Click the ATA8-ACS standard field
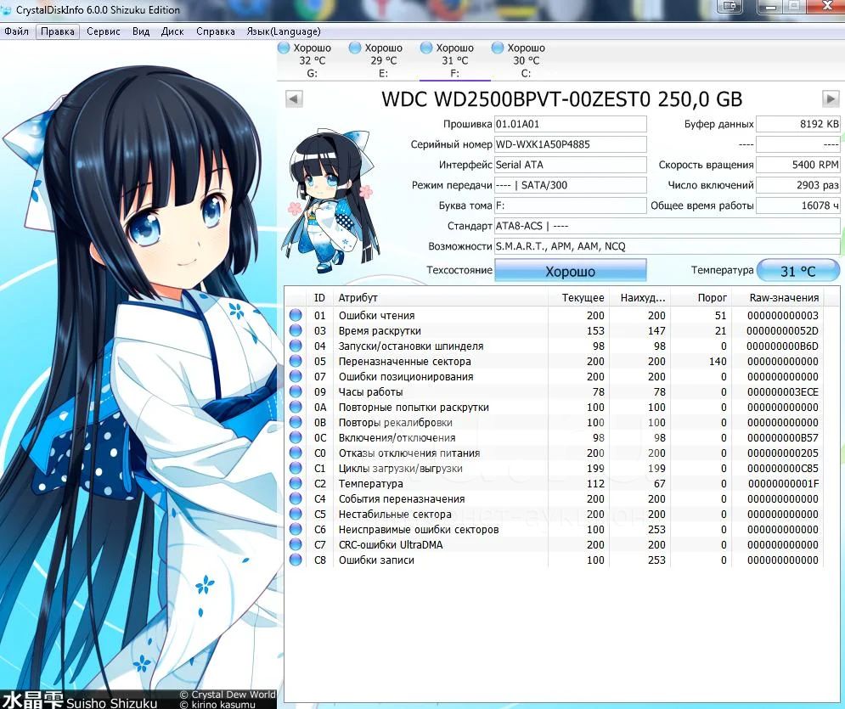 (x=668, y=226)
